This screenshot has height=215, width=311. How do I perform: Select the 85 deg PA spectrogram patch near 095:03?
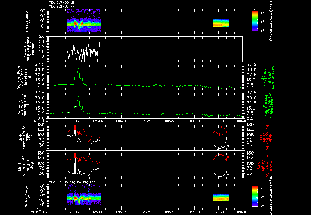tap(84, 195)
